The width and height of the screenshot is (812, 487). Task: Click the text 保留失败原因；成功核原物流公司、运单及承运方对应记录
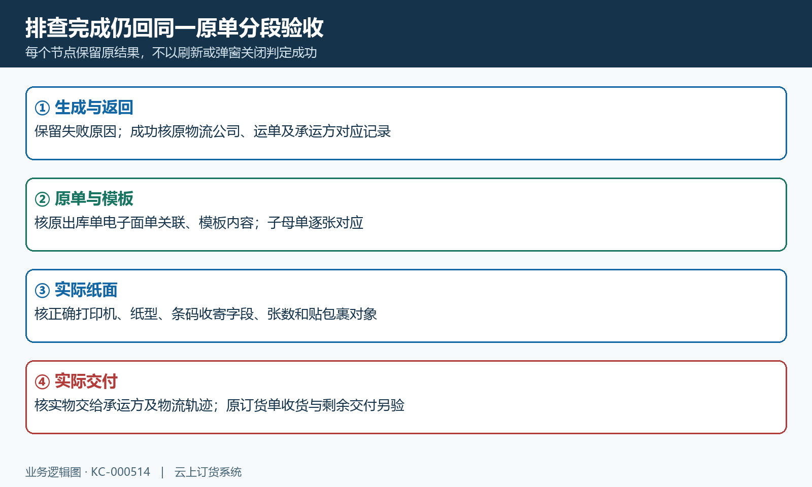(x=213, y=131)
